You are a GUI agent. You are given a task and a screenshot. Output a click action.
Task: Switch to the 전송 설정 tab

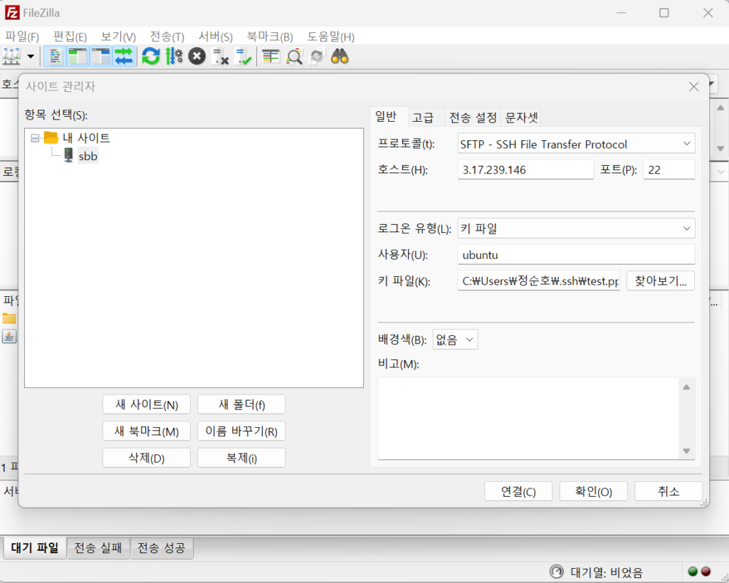[473, 117]
